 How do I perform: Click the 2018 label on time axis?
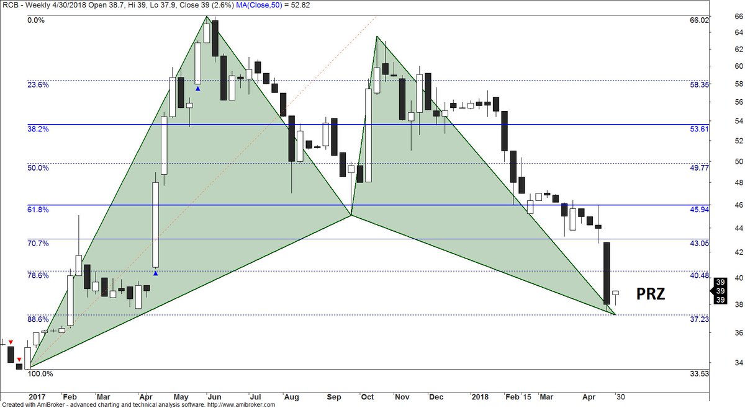click(x=481, y=396)
